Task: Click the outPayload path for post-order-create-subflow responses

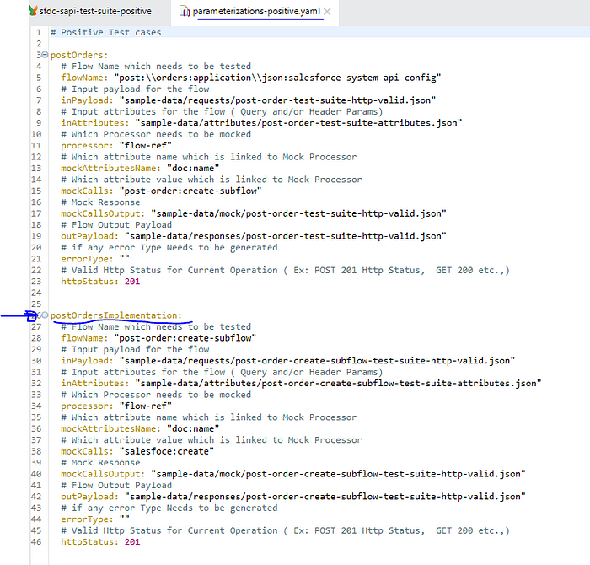Action: [x=324, y=497]
